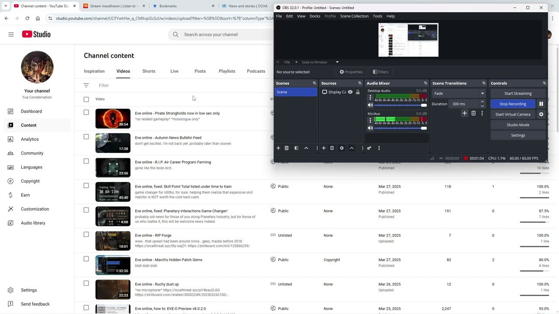This screenshot has width=559, height=314.
Task: Open OBS File menu
Action: [279, 16]
